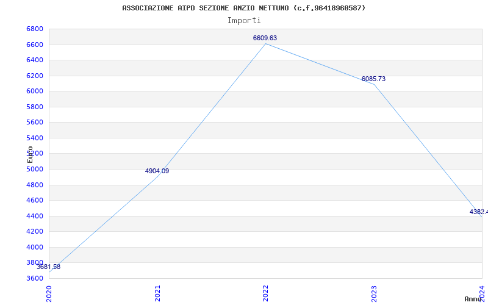Screen dimensions: 488x305
Task: Click the 4800 y-axis value
Action: pos(35,185)
